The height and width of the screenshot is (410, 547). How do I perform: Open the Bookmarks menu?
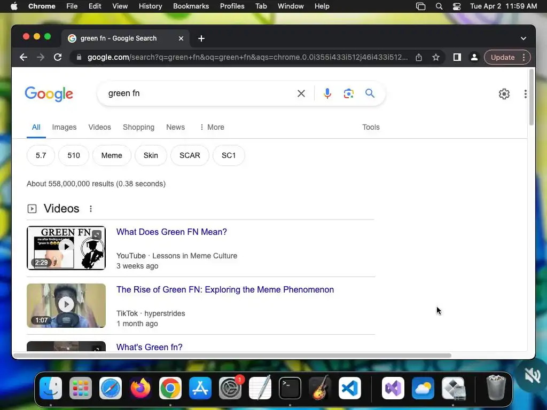[191, 6]
